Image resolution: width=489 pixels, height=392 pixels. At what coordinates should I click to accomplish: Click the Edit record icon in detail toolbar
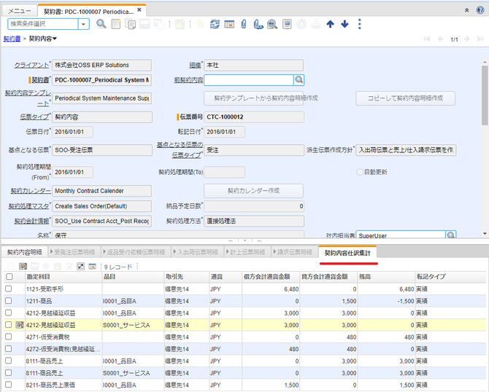[23, 266]
